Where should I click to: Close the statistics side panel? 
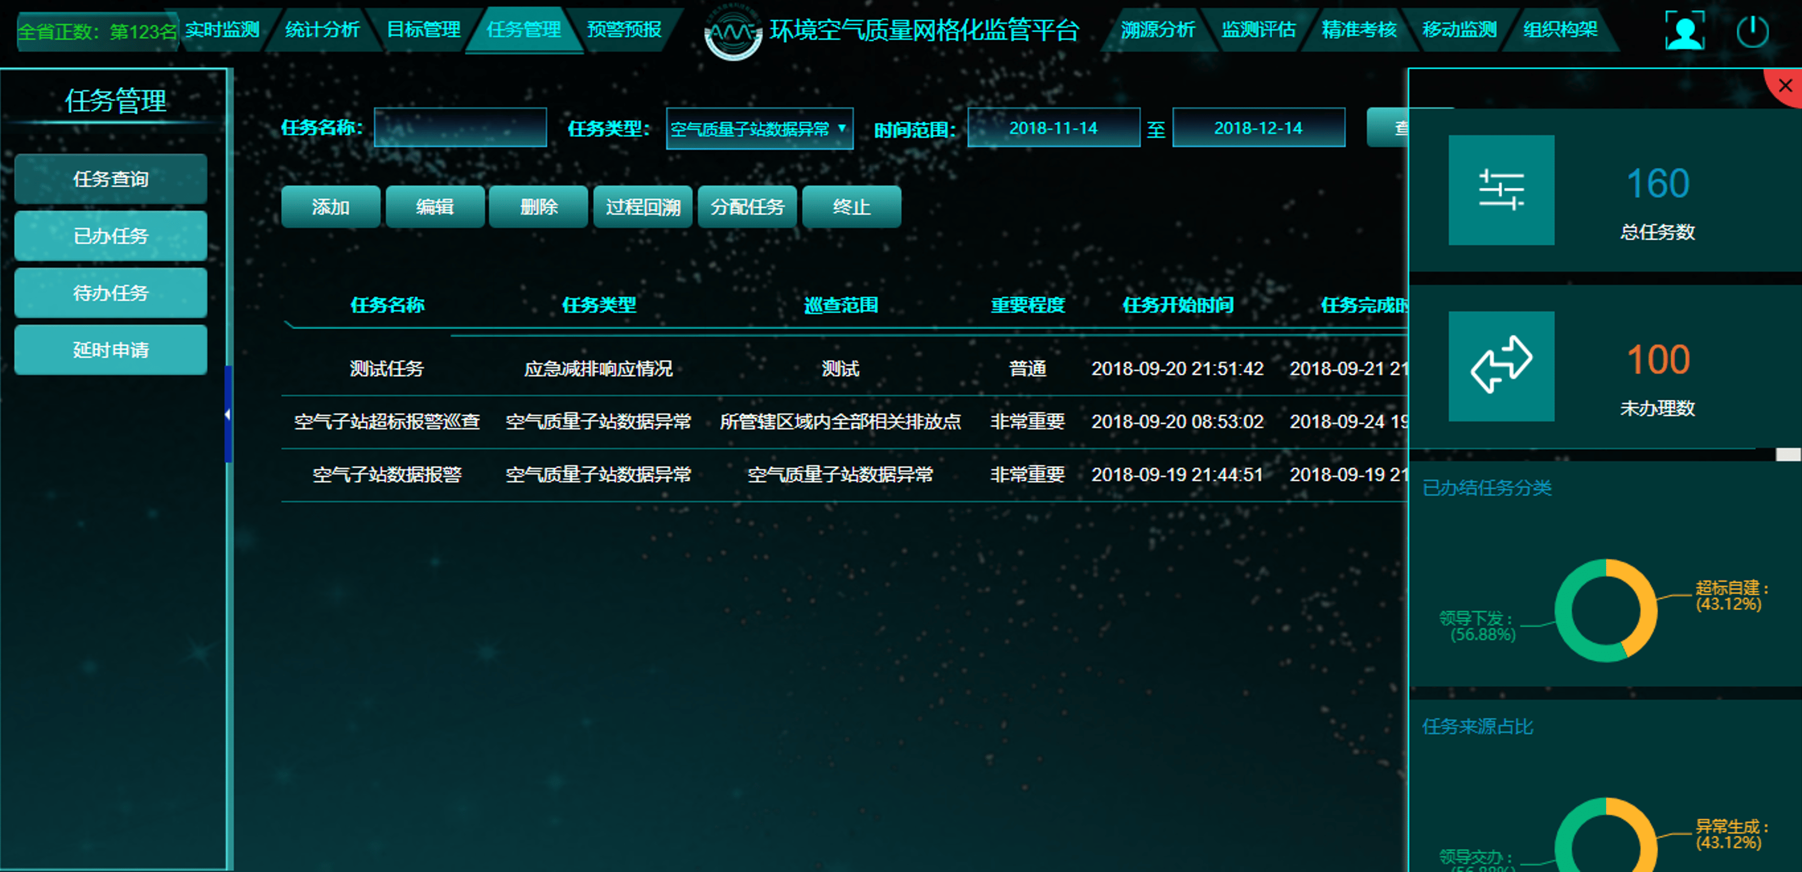(1784, 86)
